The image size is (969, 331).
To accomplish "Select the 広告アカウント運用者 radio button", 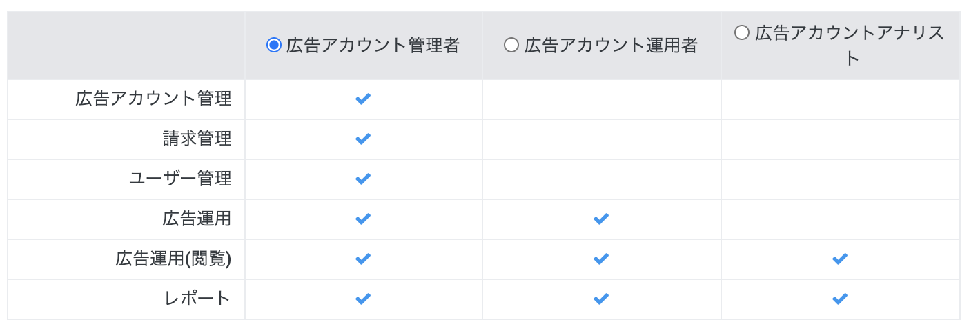I will (511, 46).
